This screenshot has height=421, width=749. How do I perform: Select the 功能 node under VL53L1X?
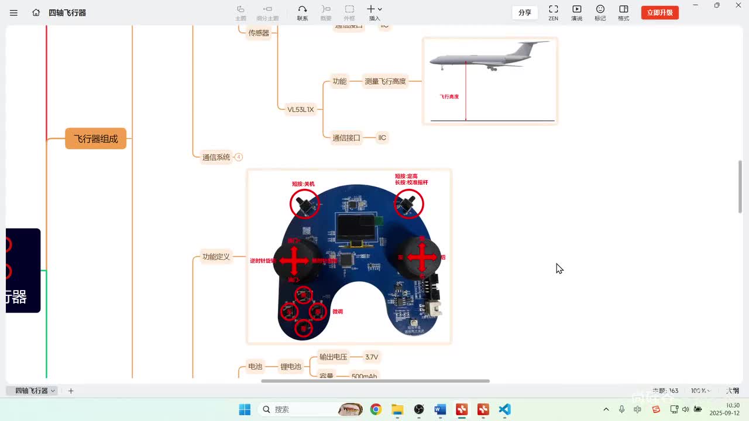click(x=339, y=81)
